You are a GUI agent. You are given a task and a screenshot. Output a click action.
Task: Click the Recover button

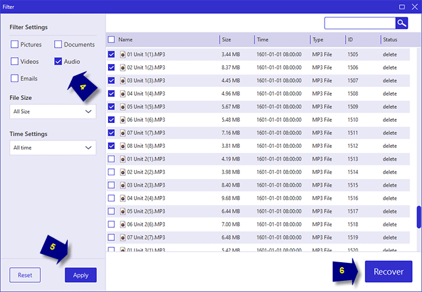click(388, 271)
